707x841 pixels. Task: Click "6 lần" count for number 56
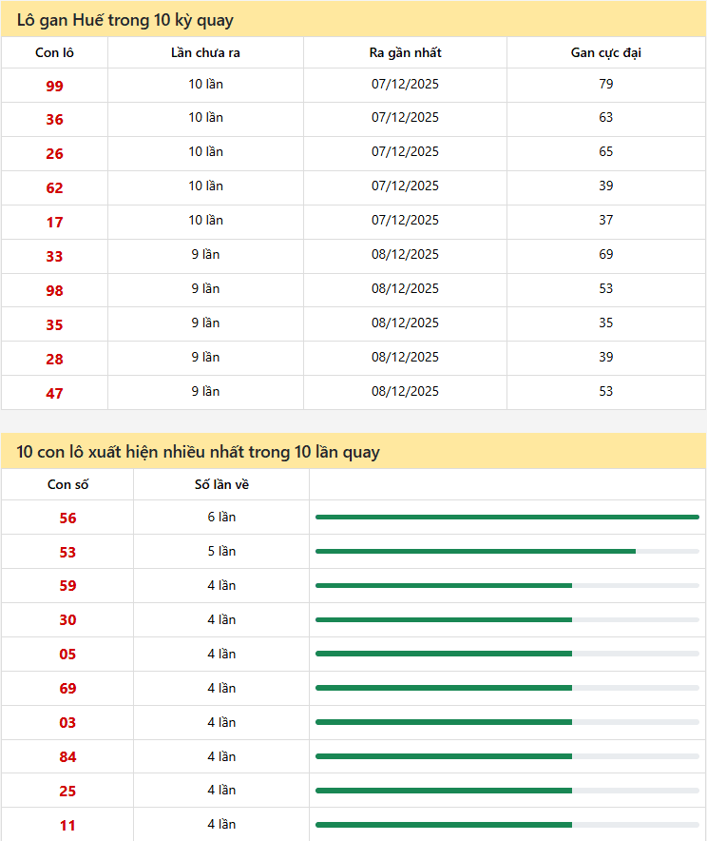click(x=221, y=518)
